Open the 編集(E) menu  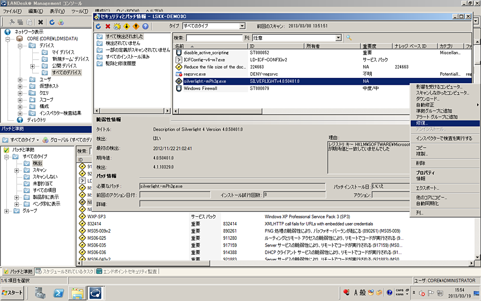coord(36,11)
